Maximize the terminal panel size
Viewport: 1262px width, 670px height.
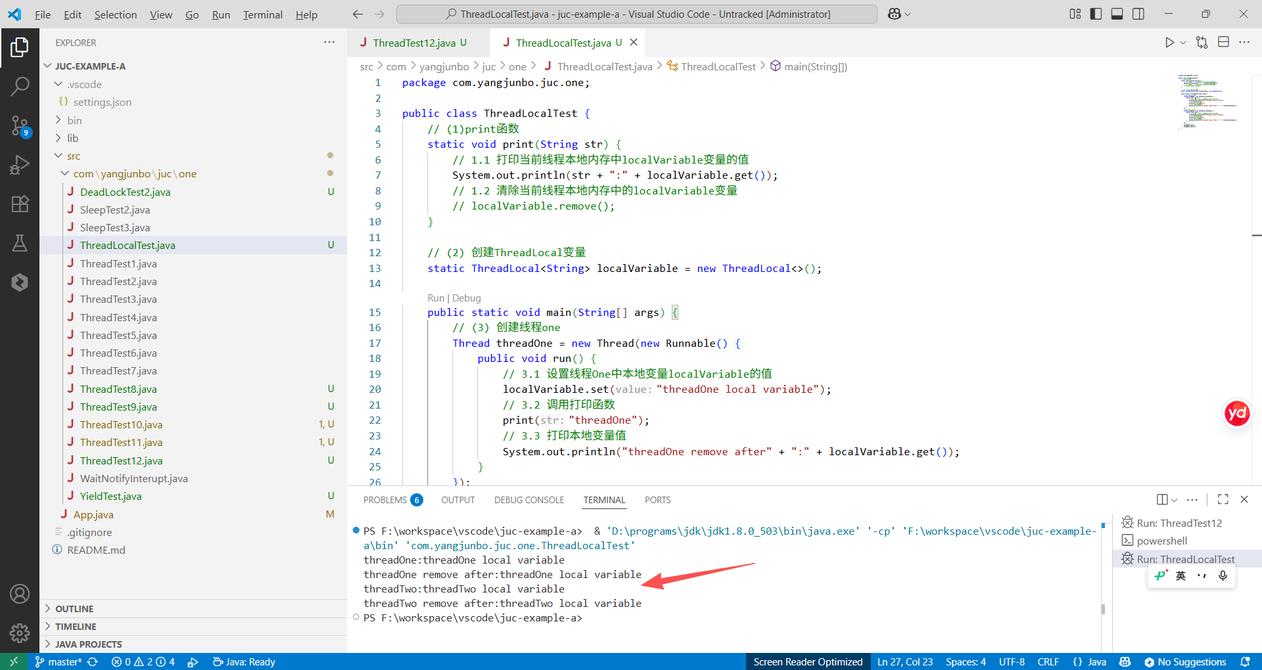[x=1223, y=500]
